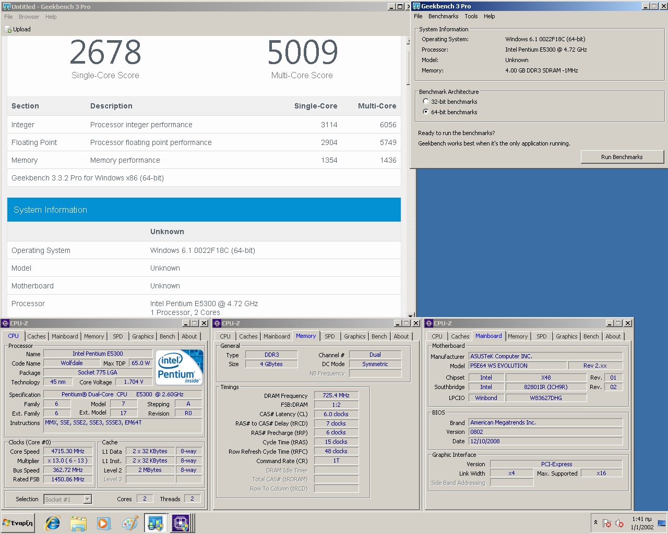
Task: Click the results scrollbar down arrow
Action: [410, 315]
